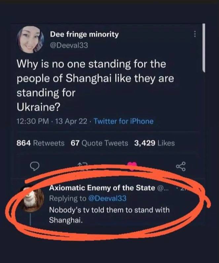
Task: Click the truncated handle after Axiomatic Enemy name
Action: 162,188
